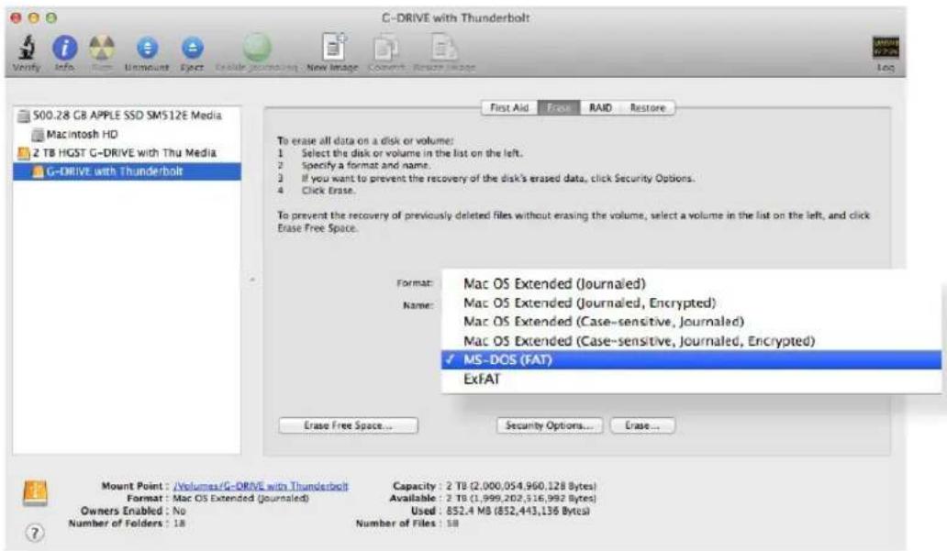Click the window title G-DRIVE with Thunderbolt
The height and width of the screenshot is (551, 947).
(455, 18)
